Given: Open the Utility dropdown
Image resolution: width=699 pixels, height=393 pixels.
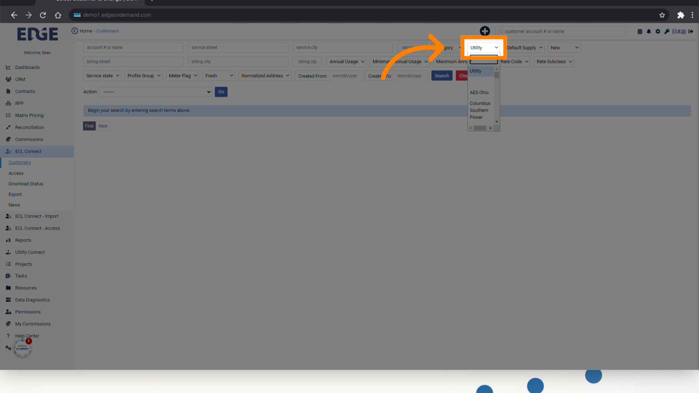Looking at the screenshot, I should 483,48.
